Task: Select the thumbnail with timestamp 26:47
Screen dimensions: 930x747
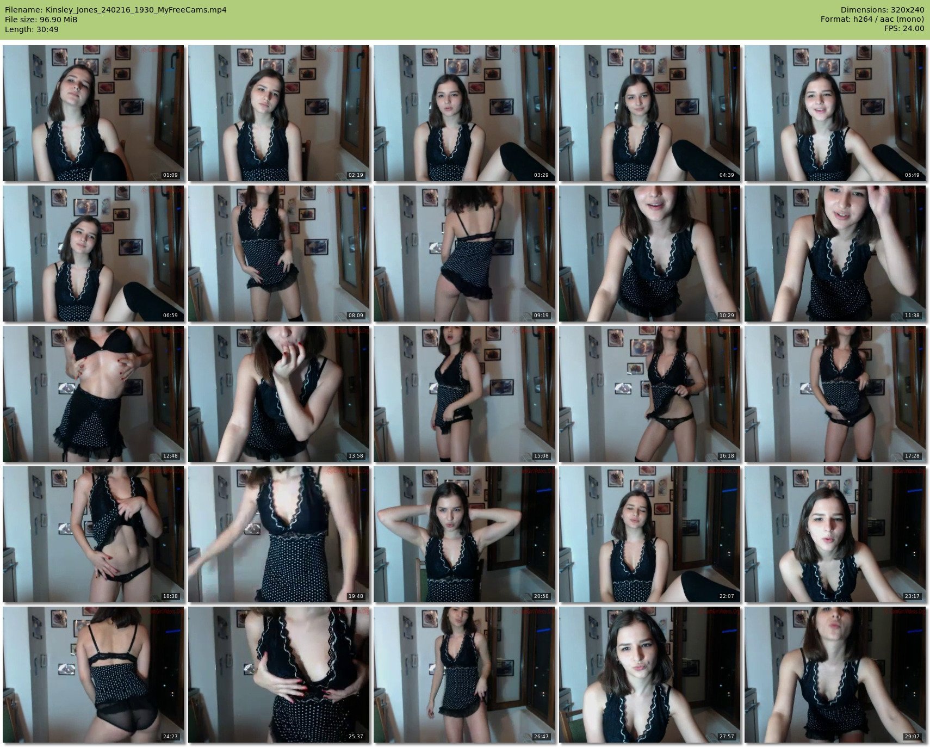Action: pyautogui.click(x=464, y=675)
